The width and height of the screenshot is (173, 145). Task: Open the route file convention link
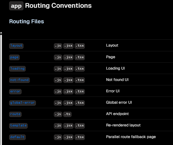pyautogui.click(x=15, y=114)
